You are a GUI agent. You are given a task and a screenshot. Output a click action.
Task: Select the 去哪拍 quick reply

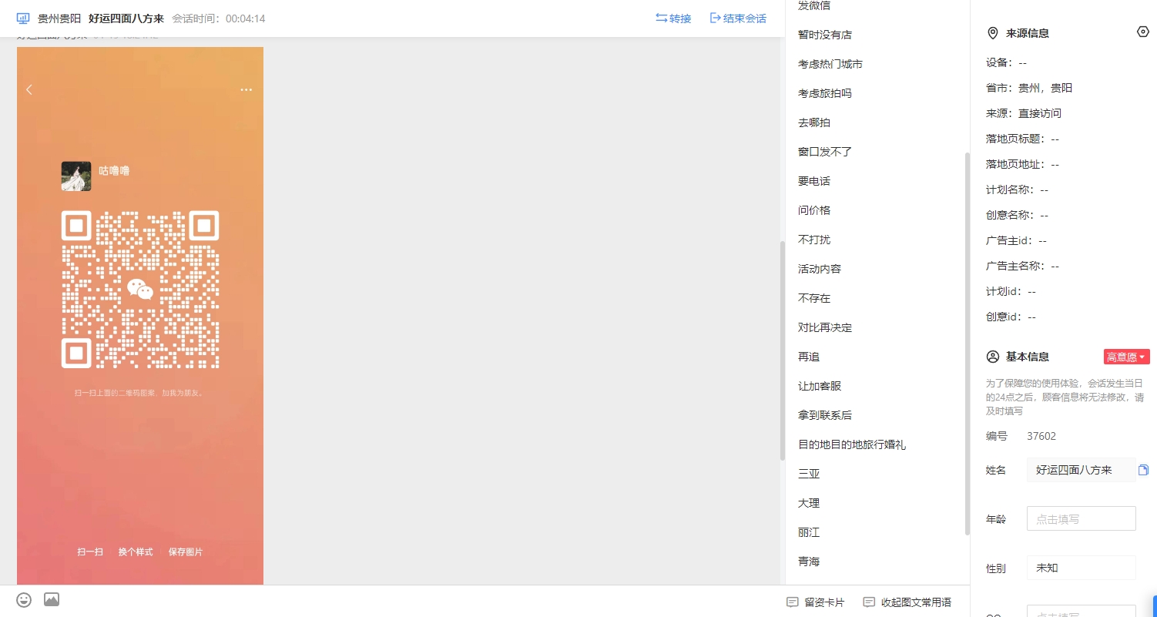[x=814, y=122]
